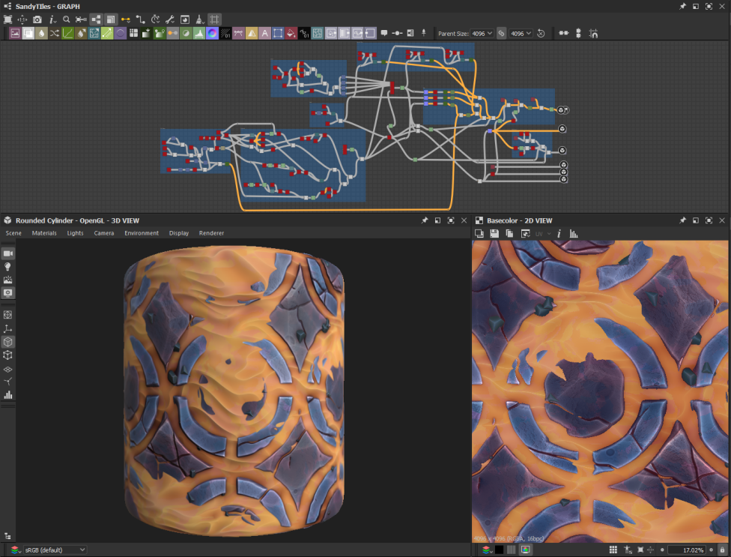Add a Blur node with droplet icon
The image size is (731, 557).
(41, 33)
